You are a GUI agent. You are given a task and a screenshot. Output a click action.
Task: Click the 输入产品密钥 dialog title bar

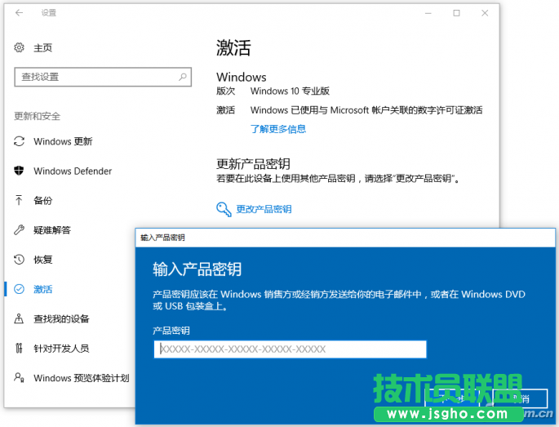pos(345,238)
